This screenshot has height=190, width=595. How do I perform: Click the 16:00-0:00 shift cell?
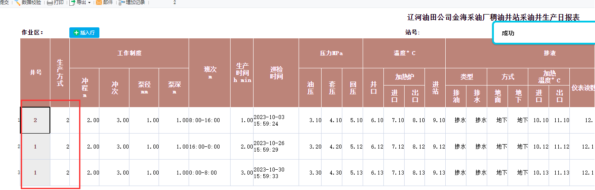(x=209, y=146)
